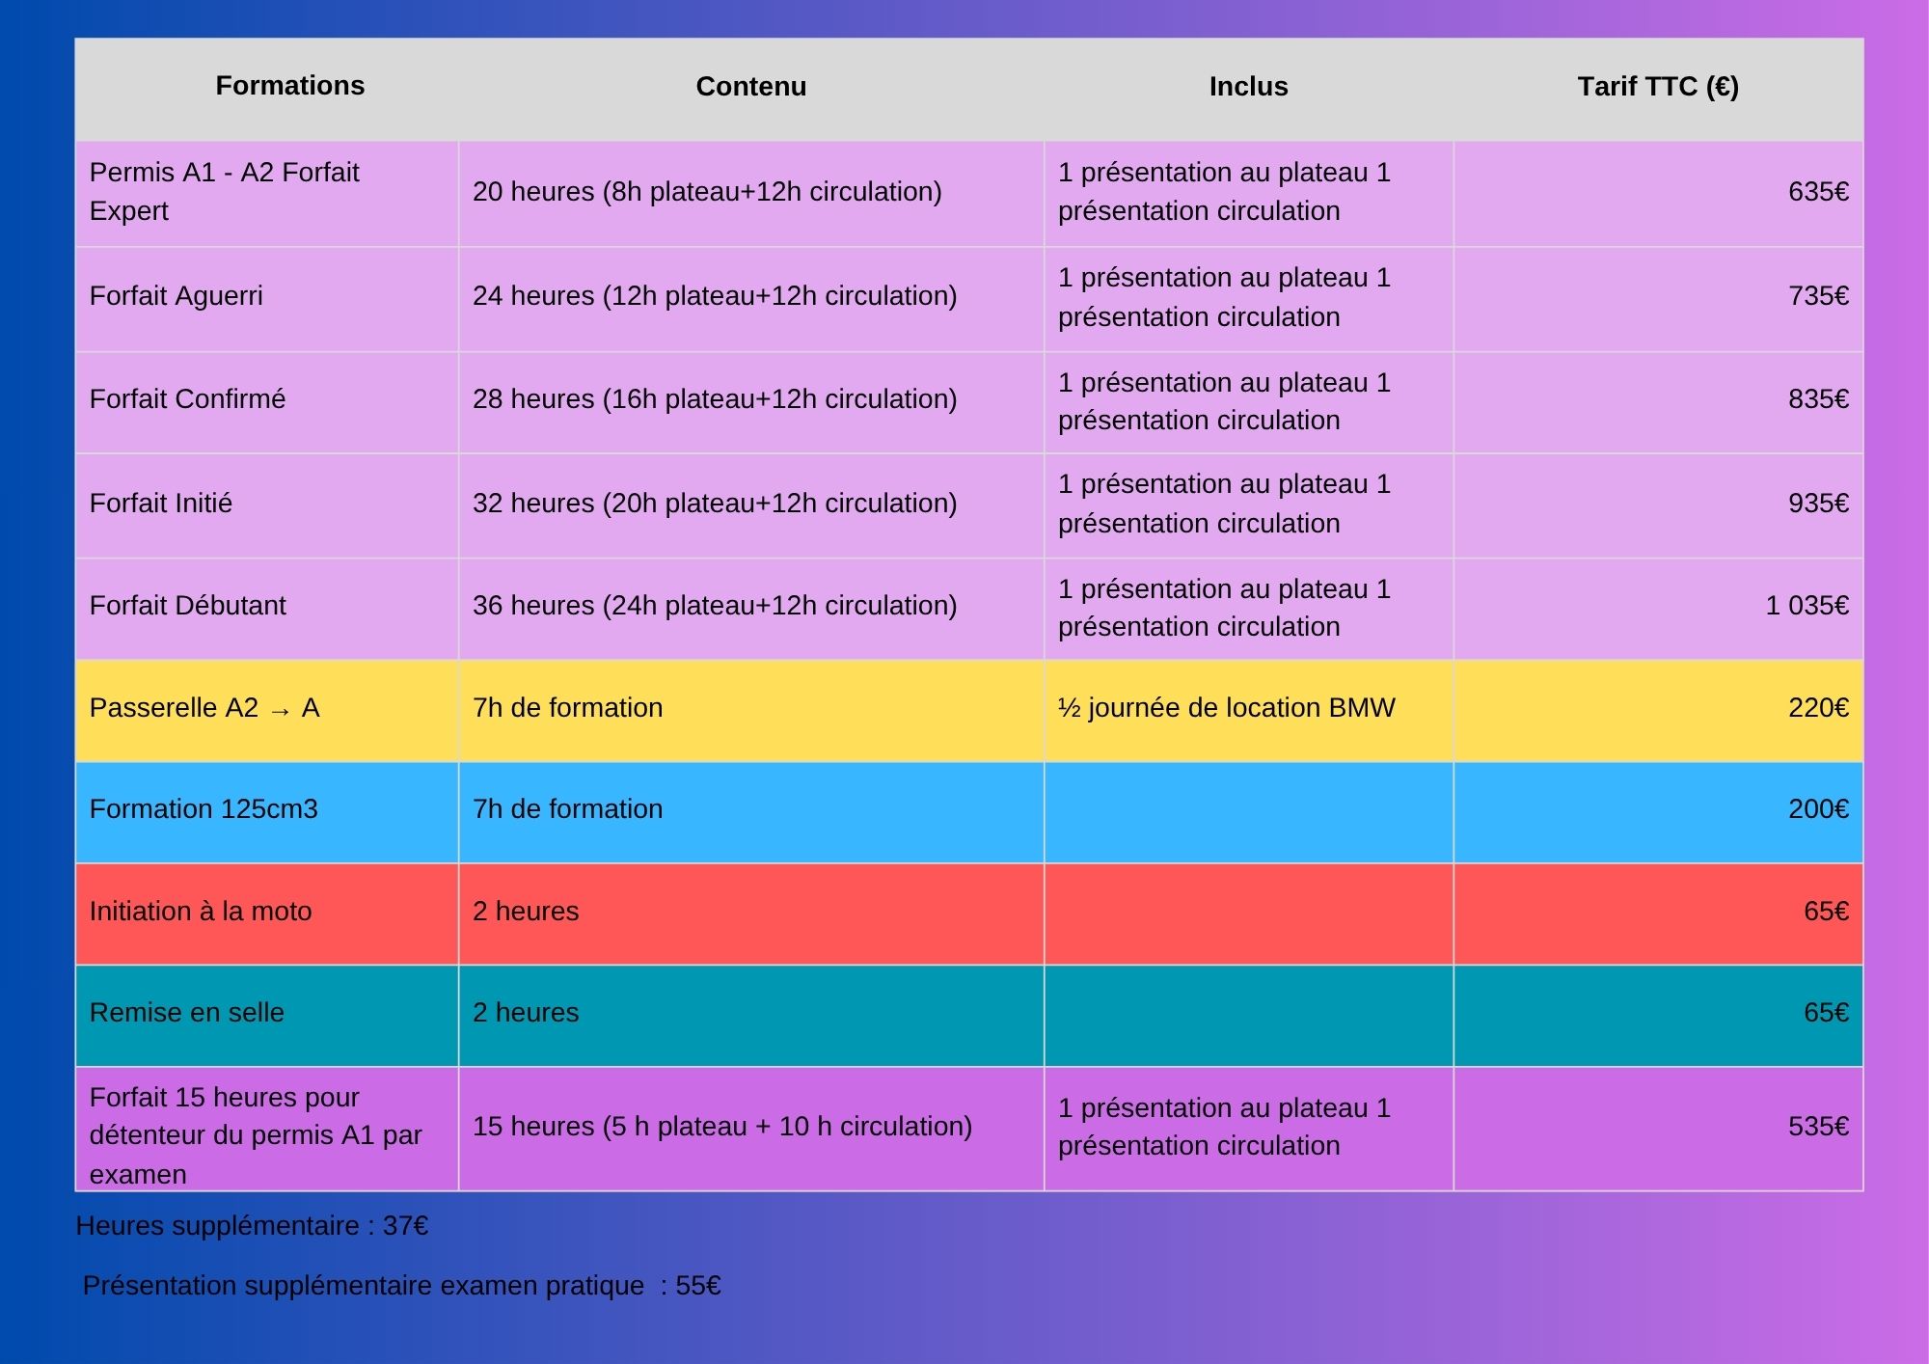Click the Remise en selle cell
Image resolution: width=1929 pixels, height=1364 pixels.
click(x=187, y=1013)
